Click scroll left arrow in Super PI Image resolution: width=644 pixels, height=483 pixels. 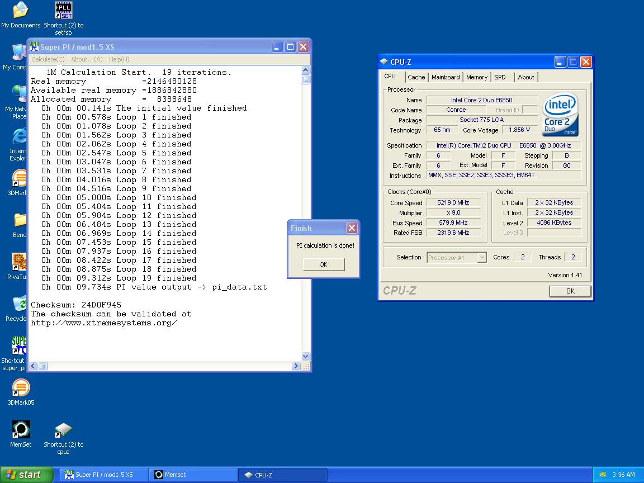[x=33, y=366]
